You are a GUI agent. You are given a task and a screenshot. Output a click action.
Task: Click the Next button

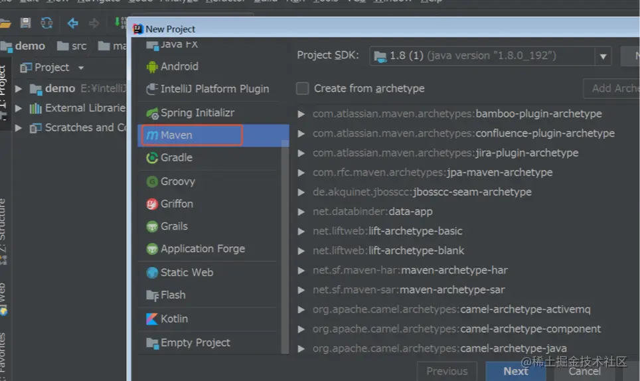coord(515,371)
